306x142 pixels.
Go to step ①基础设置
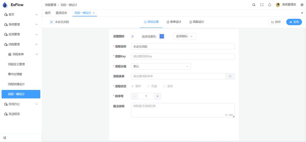[151, 22]
